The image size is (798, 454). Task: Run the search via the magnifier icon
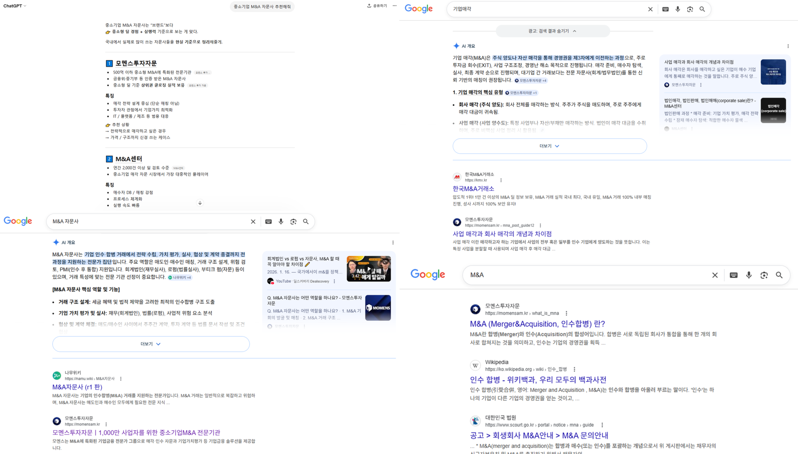point(702,9)
